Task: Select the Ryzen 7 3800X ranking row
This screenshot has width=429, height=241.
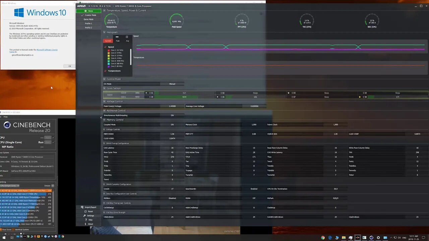Action: click(26, 190)
